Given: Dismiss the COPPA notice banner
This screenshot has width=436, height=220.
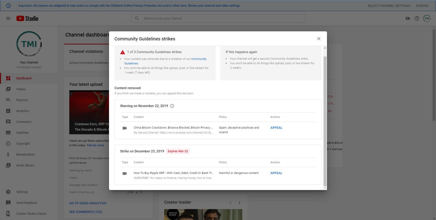Looking at the screenshot, I should coord(422,6).
